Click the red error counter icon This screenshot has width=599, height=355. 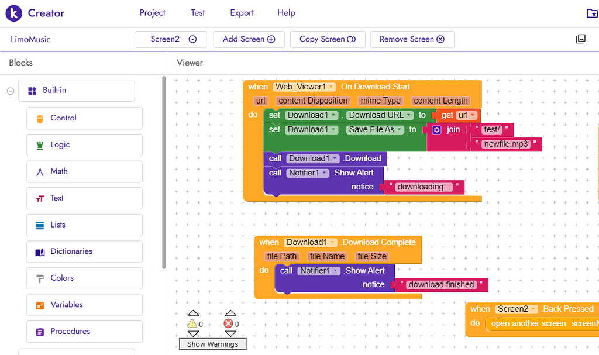[229, 323]
